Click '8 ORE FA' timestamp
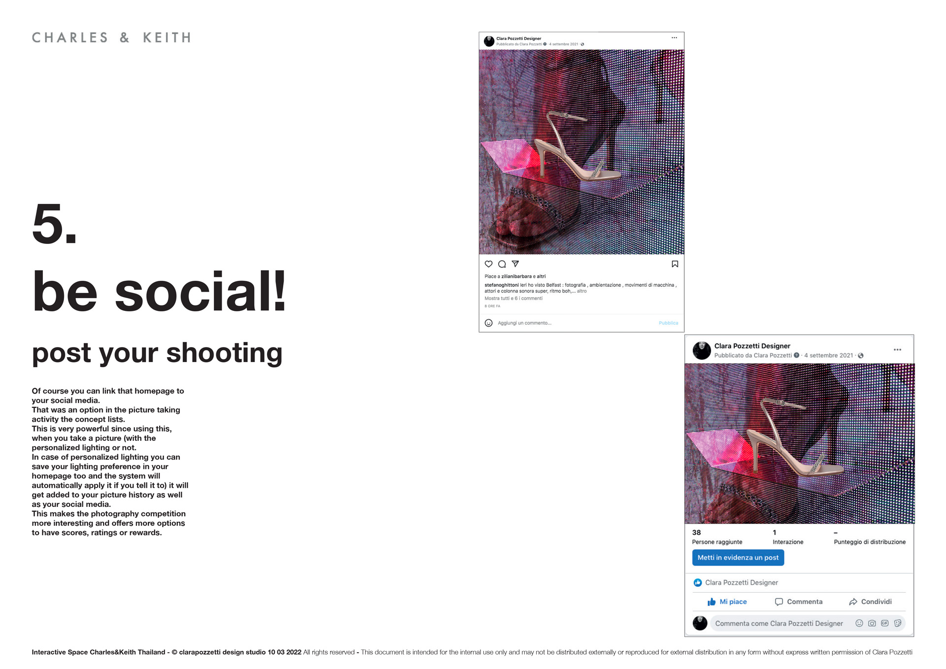This screenshot has height=669, width=946. pyautogui.click(x=492, y=306)
